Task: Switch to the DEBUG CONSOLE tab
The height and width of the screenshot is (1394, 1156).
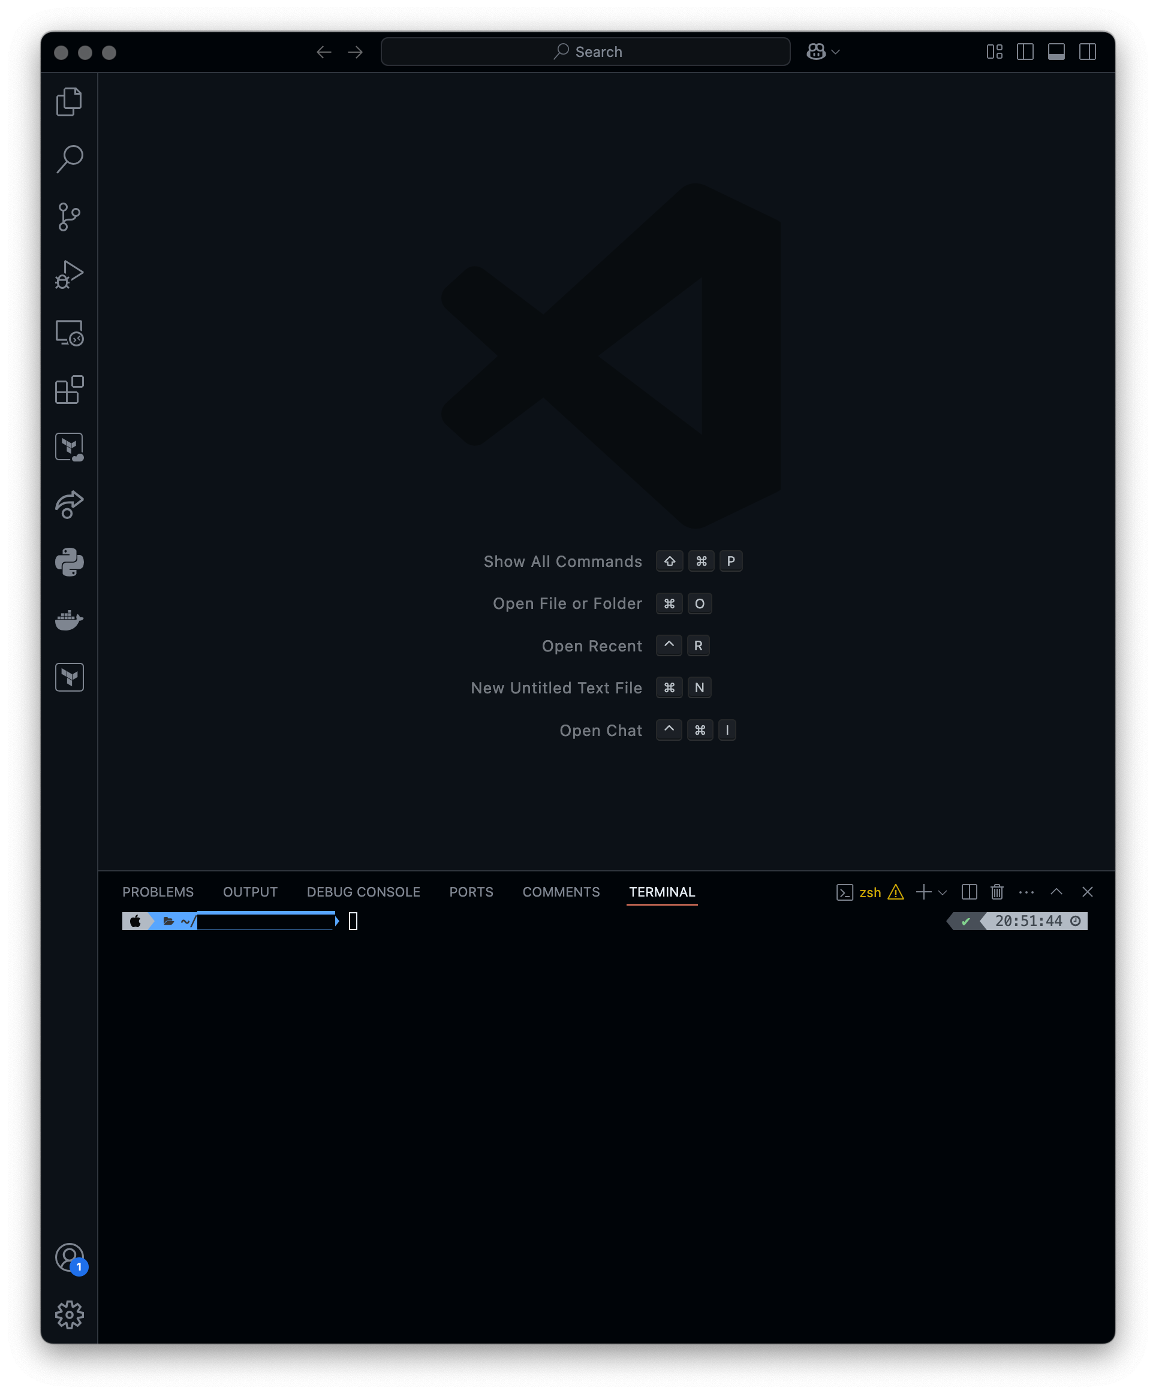Action: click(363, 892)
